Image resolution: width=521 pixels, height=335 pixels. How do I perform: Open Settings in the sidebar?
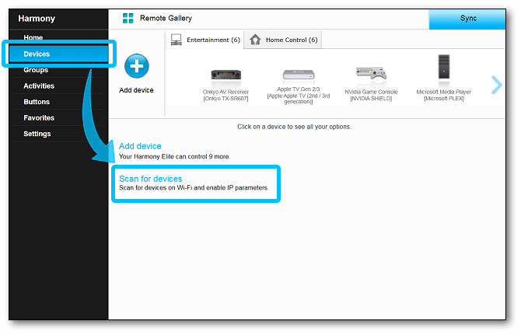coord(37,134)
